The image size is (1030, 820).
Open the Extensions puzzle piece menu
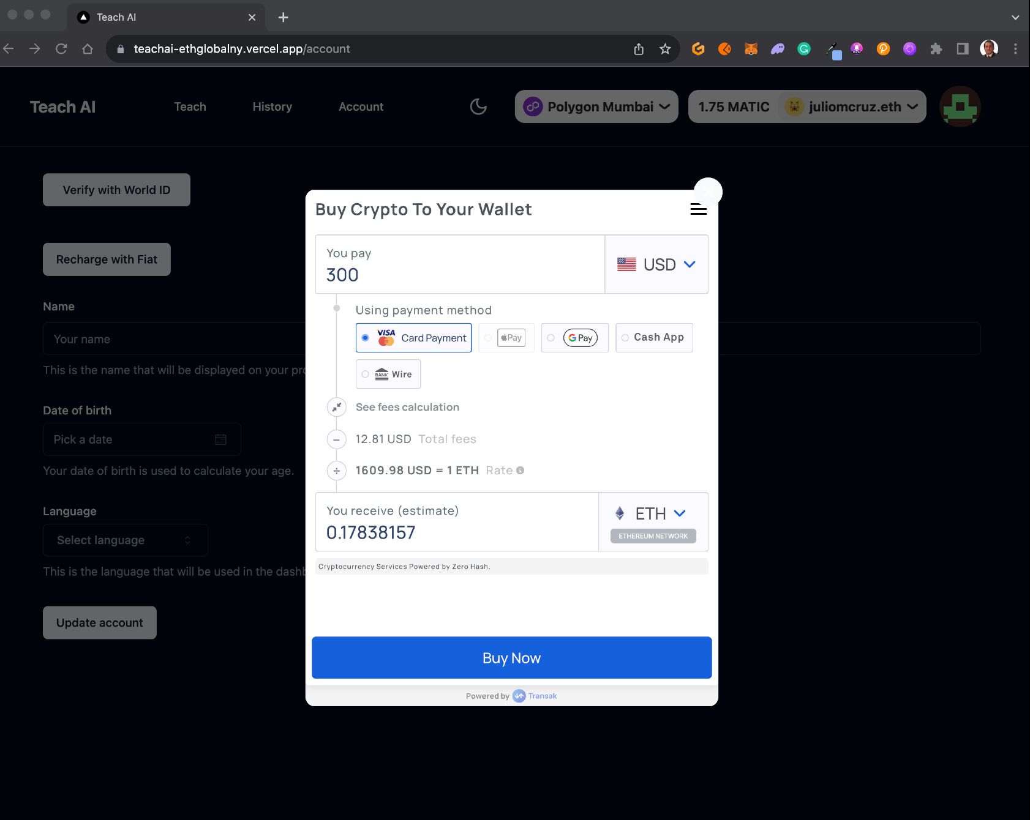click(x=936, y=49)
